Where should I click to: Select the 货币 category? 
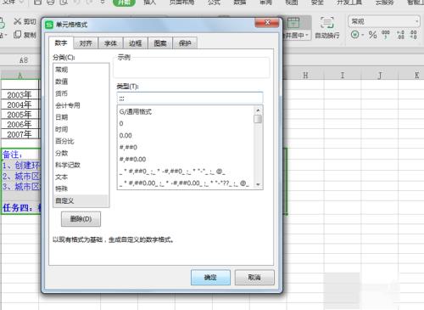click(x=81, y=93)
